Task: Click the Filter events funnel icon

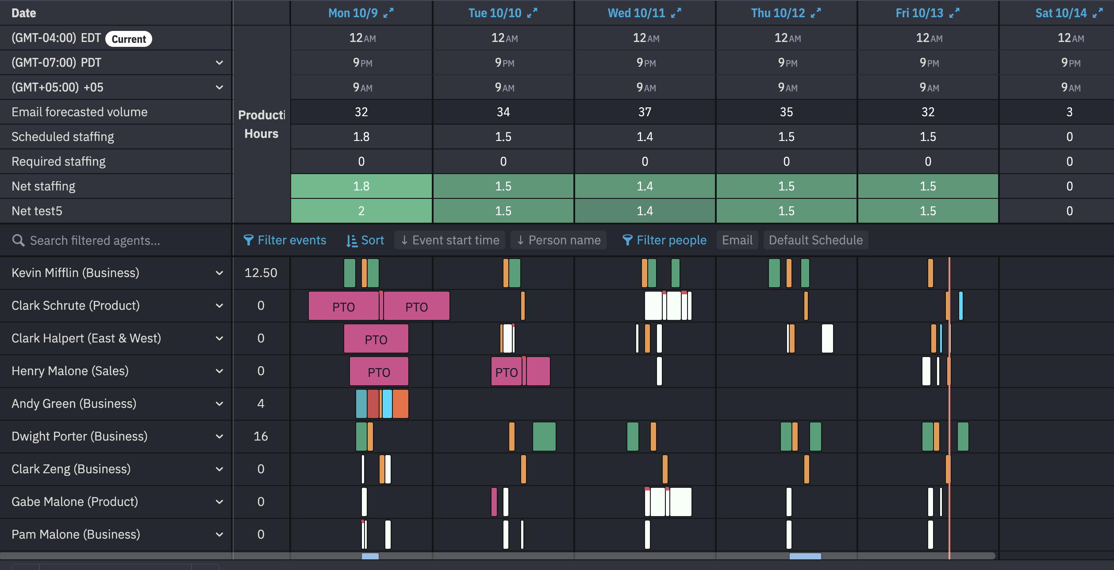Action: [248, 240]
